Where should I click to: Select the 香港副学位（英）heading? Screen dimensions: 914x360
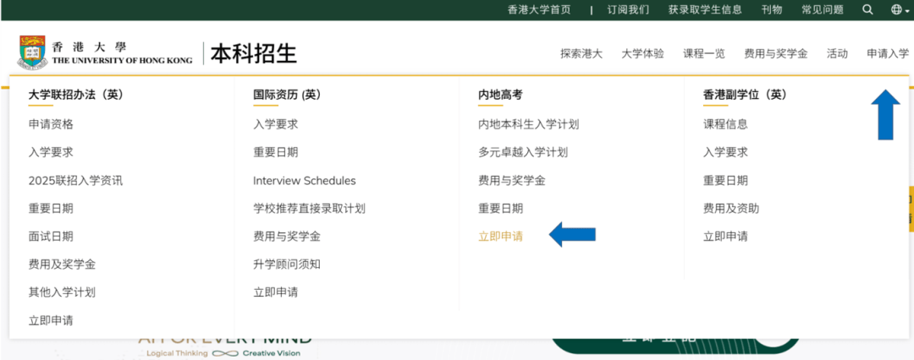[745, 95]
